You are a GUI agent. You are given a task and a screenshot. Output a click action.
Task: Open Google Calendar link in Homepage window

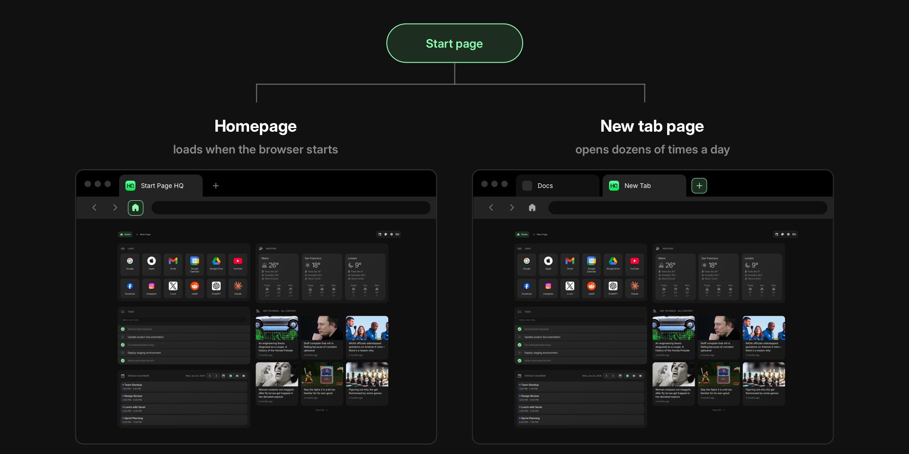[x=195, y=264]
